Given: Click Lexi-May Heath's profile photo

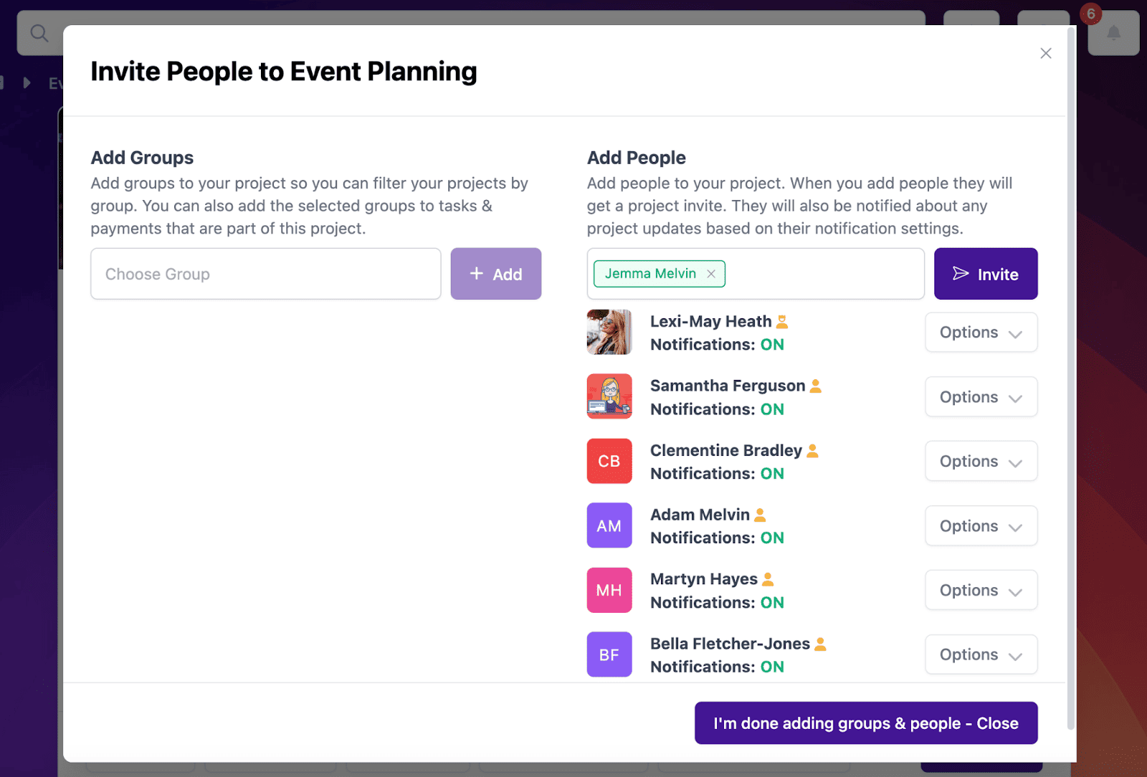Looking at the screenshot, I should coord(609,332).
